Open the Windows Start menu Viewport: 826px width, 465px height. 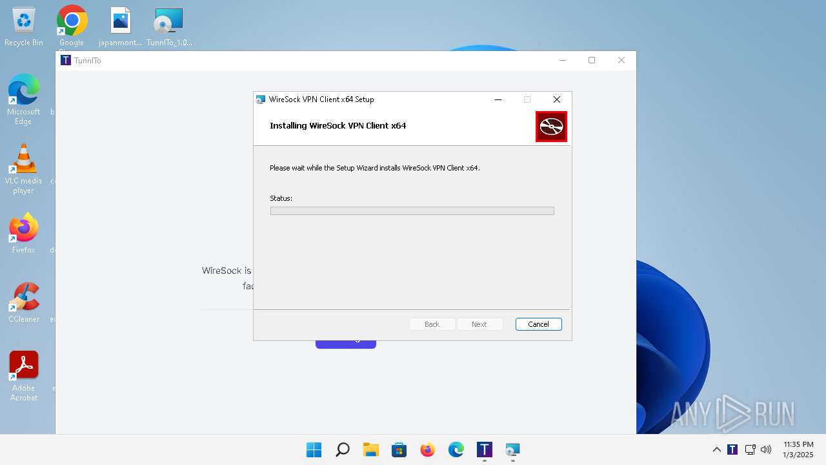tap(314, 449)
